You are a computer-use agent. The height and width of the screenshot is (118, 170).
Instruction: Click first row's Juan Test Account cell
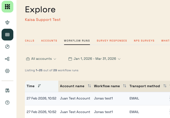(x=75, y=98)
